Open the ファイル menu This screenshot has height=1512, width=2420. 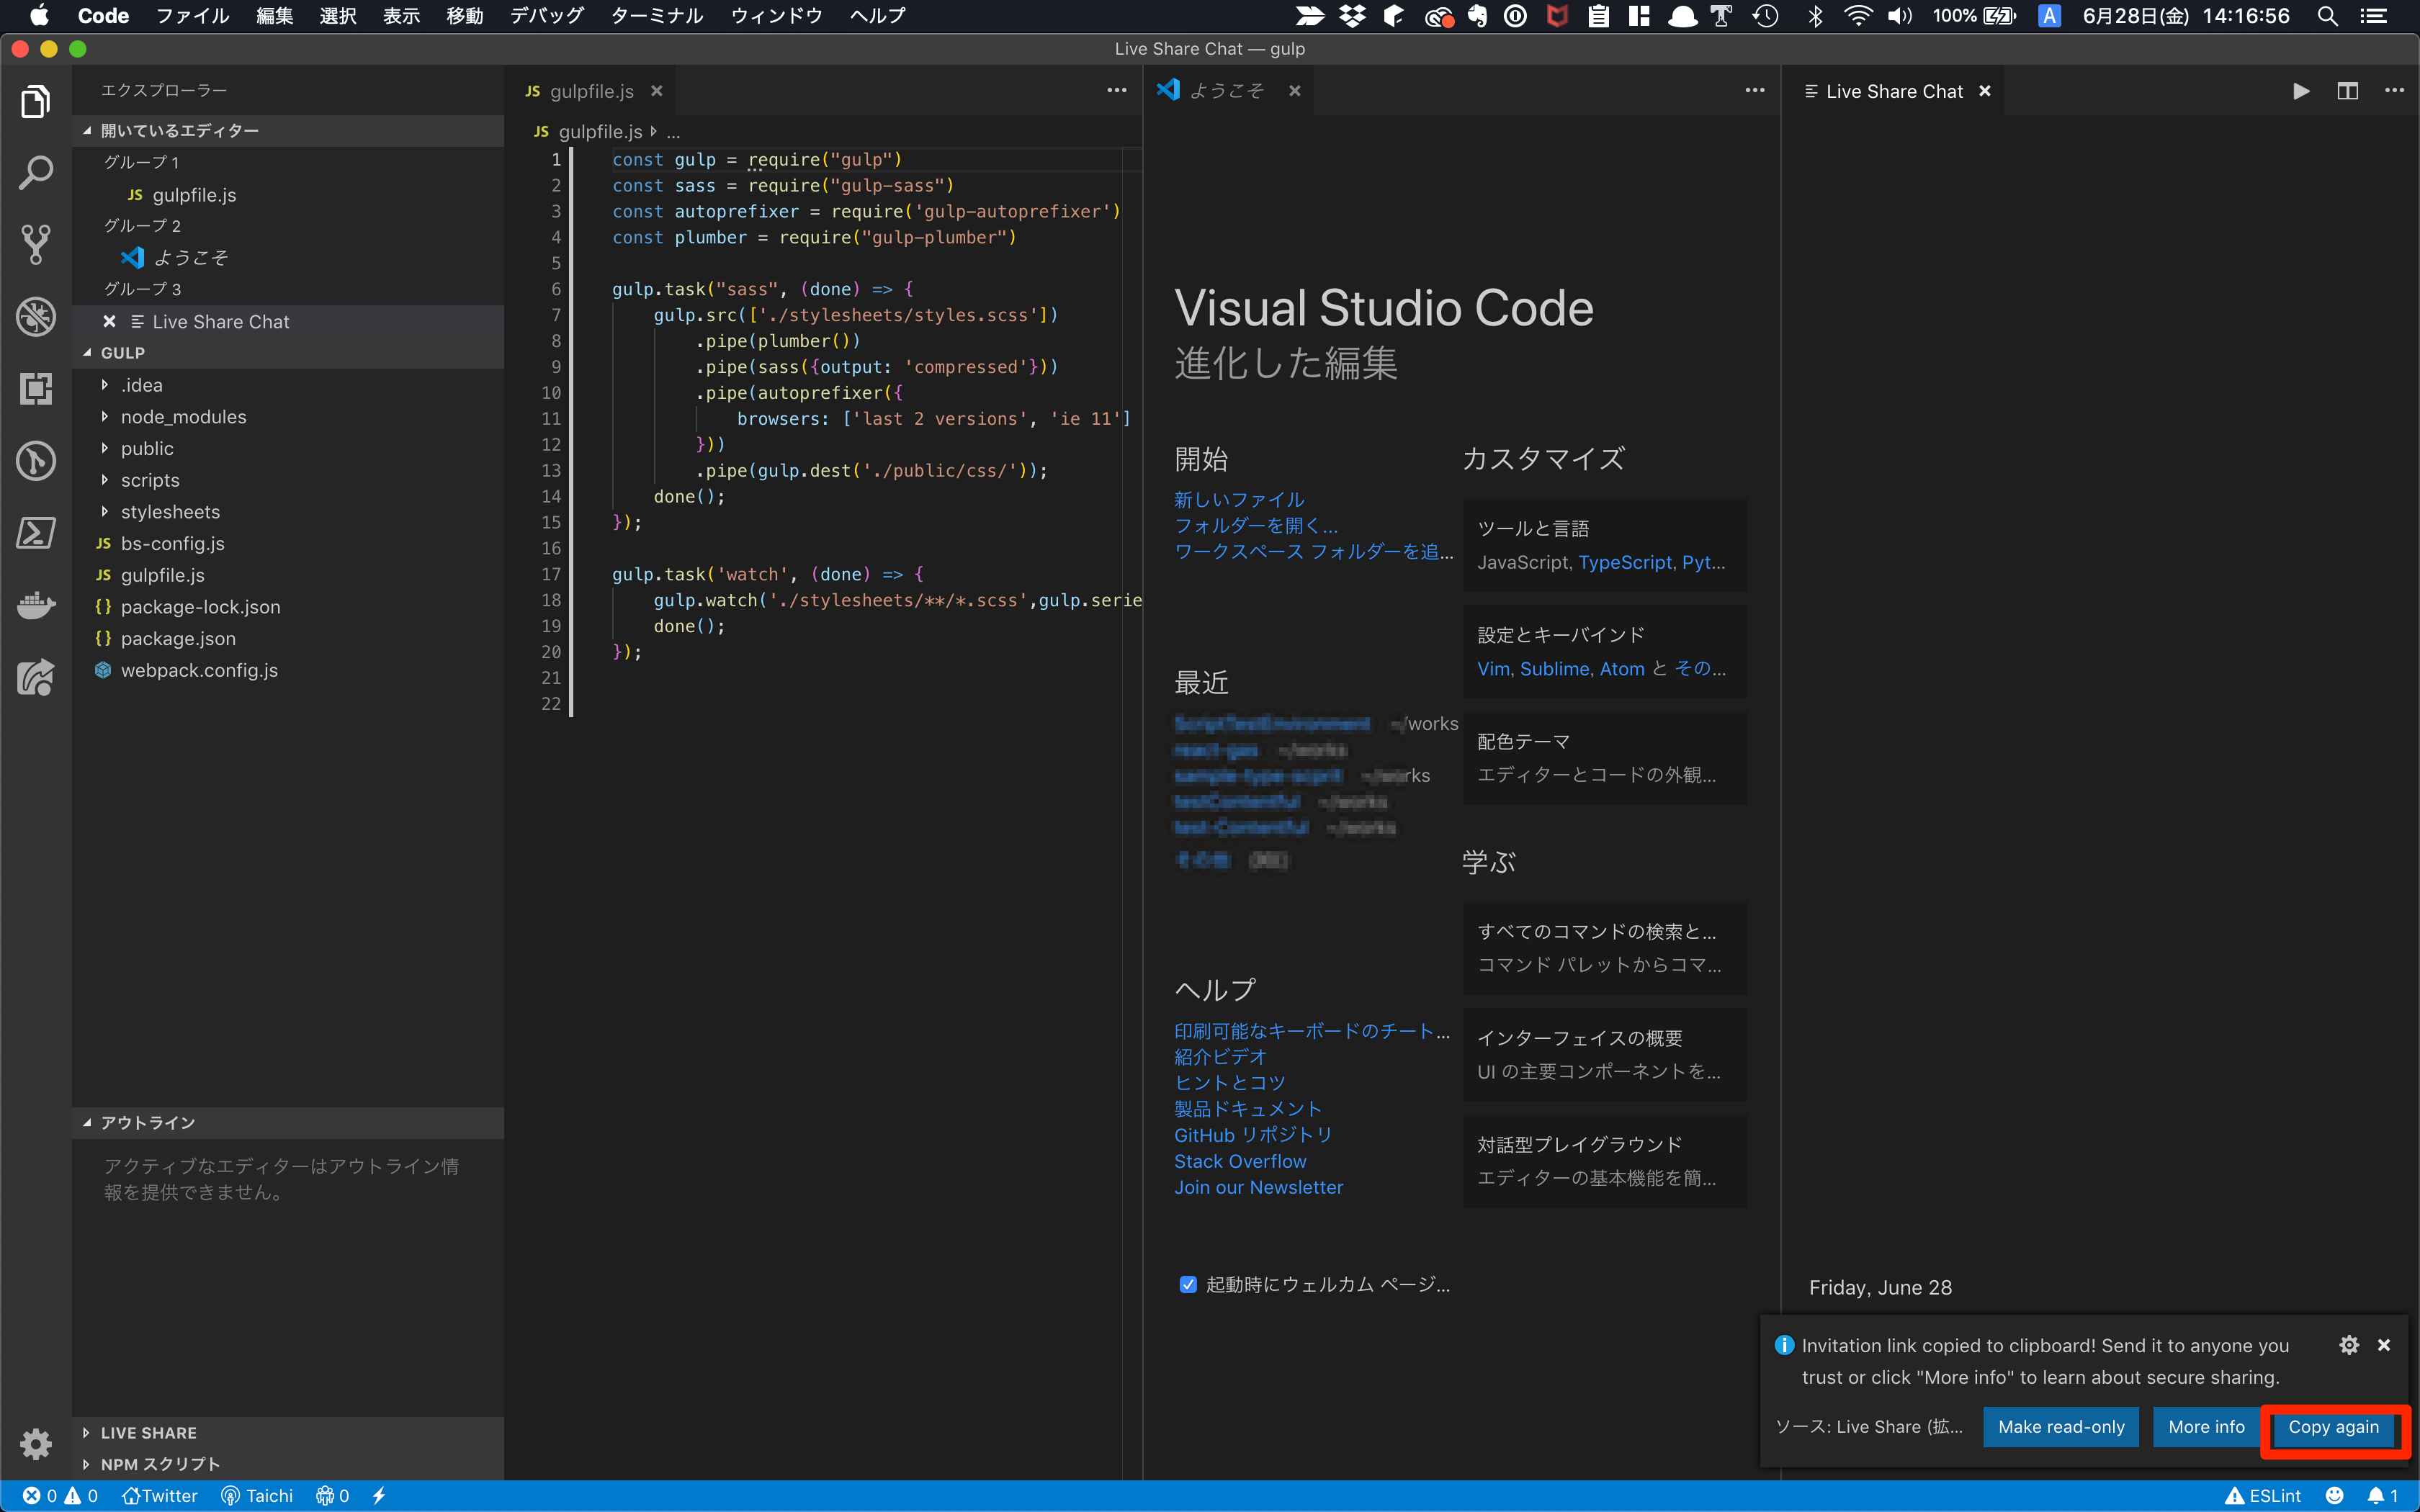[x=192, y=16]
